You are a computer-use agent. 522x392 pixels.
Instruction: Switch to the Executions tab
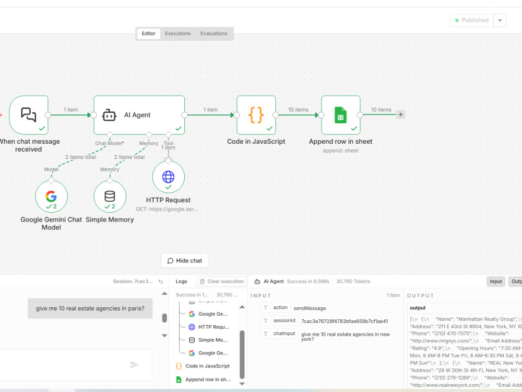[x=178, y=33]
